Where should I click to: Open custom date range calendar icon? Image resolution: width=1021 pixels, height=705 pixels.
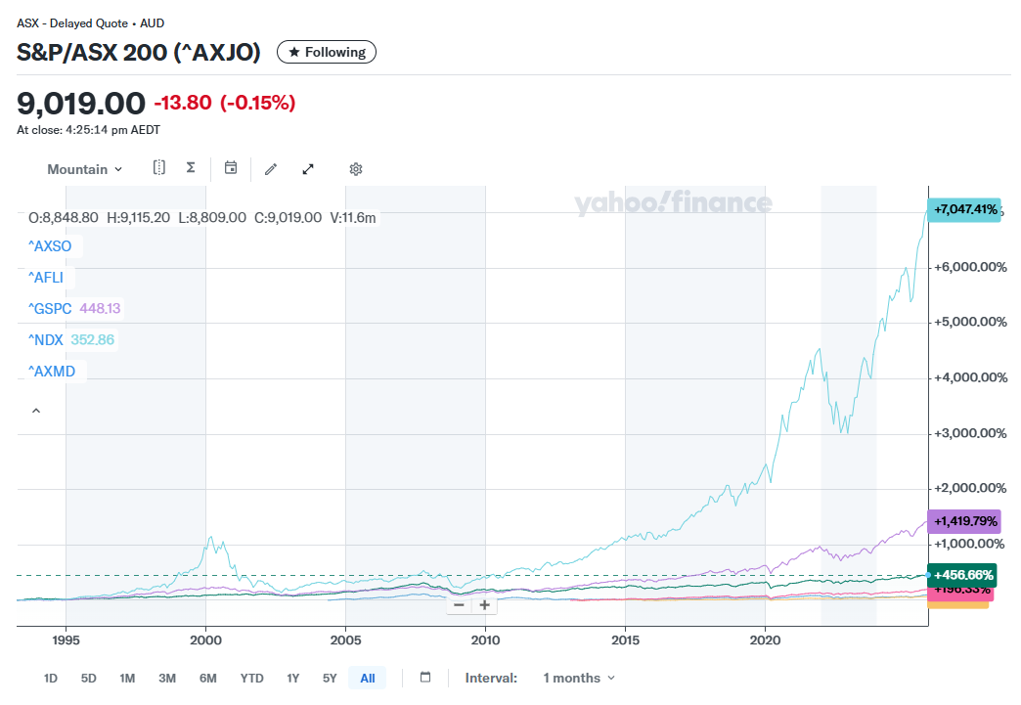click(x=425, y=678)
